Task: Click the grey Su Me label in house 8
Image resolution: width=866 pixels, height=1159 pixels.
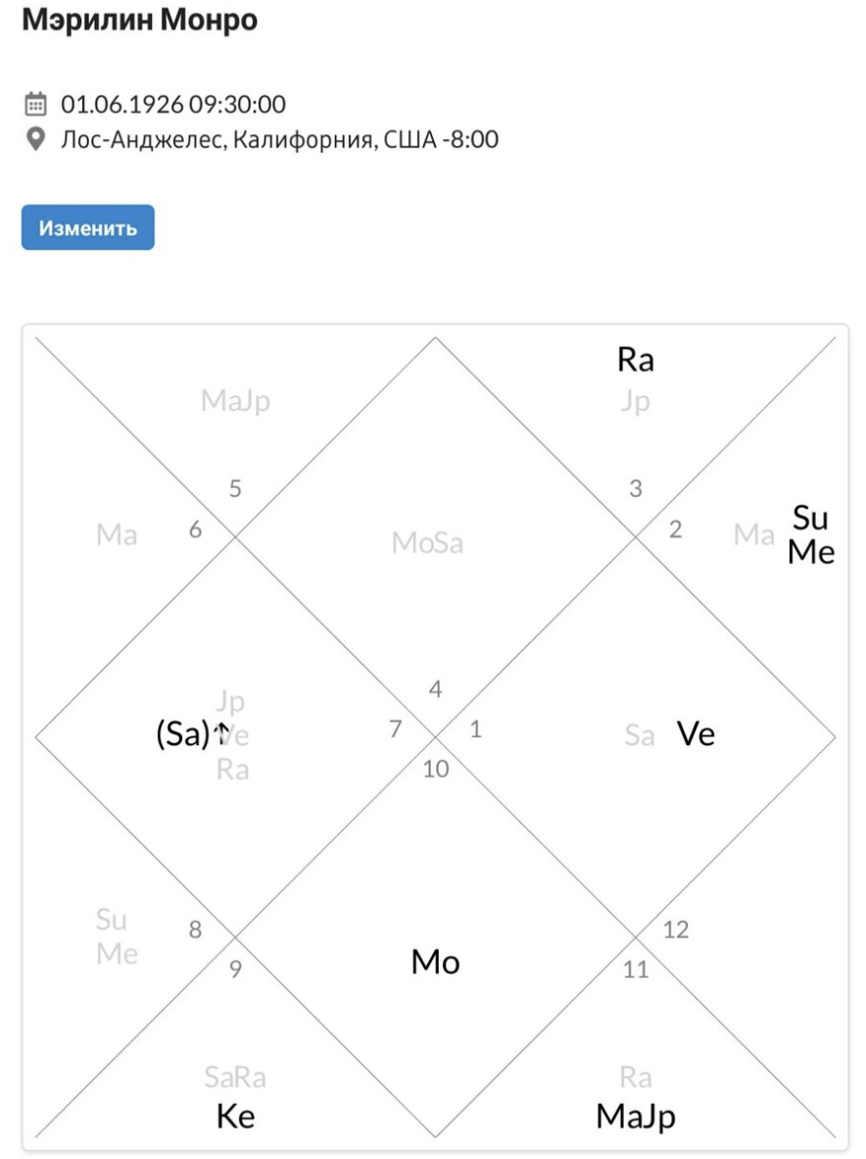Action: pos(117,936)
